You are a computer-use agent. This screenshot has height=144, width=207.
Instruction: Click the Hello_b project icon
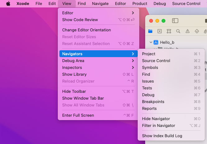[156, 42]
